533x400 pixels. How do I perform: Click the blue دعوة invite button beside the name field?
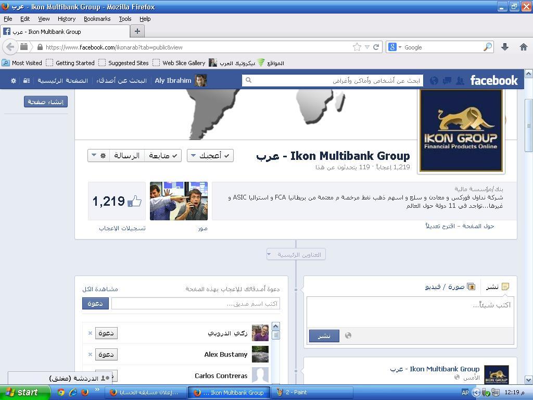tap(95, 304)
